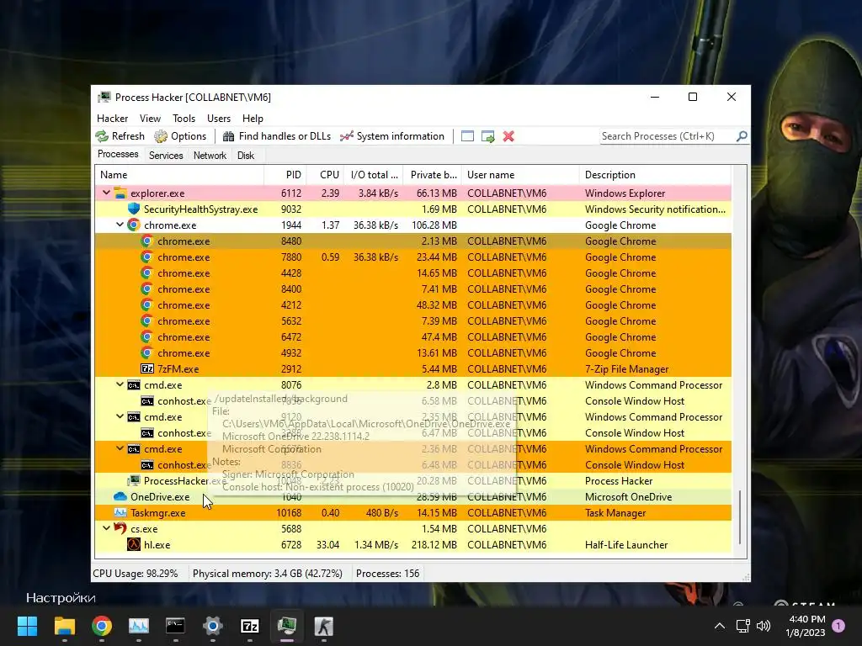
Task: Select the Taskmgr.exe process name
Action: coord(157,513)
